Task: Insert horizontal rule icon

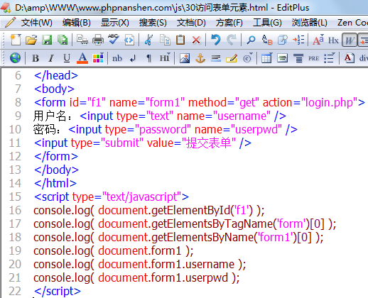Action: [x=216, y=58]
